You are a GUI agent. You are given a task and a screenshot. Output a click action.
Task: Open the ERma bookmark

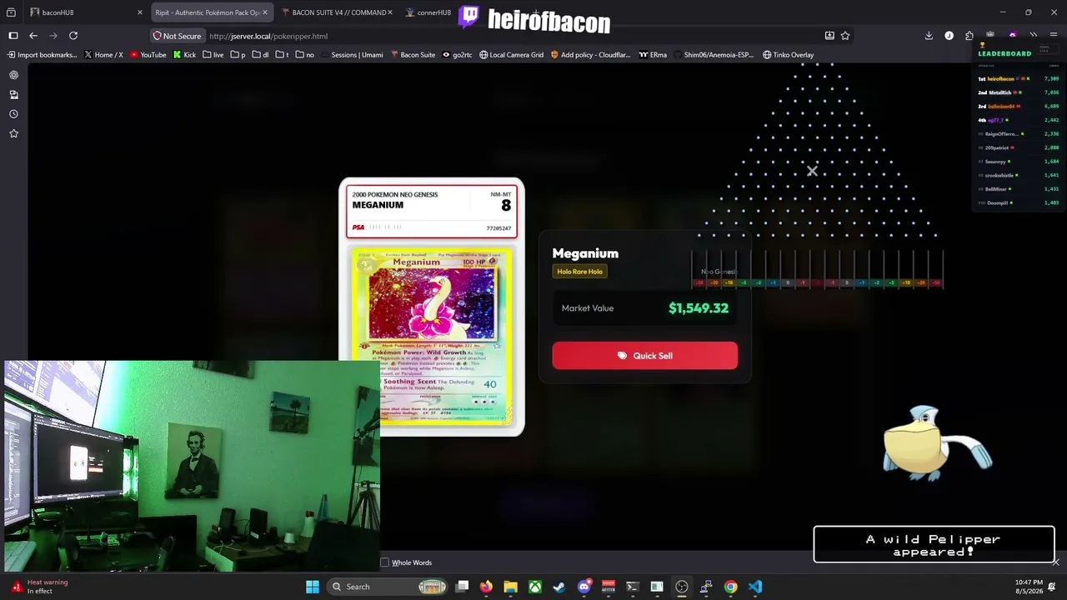[x=653, y=55]
